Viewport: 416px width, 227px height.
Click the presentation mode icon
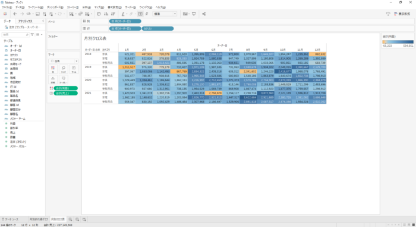(x=194, y=14)
